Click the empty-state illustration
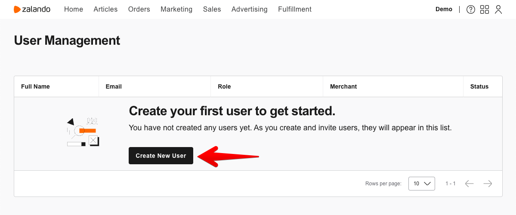Screen dimensions: 516x215 point(83,132)
